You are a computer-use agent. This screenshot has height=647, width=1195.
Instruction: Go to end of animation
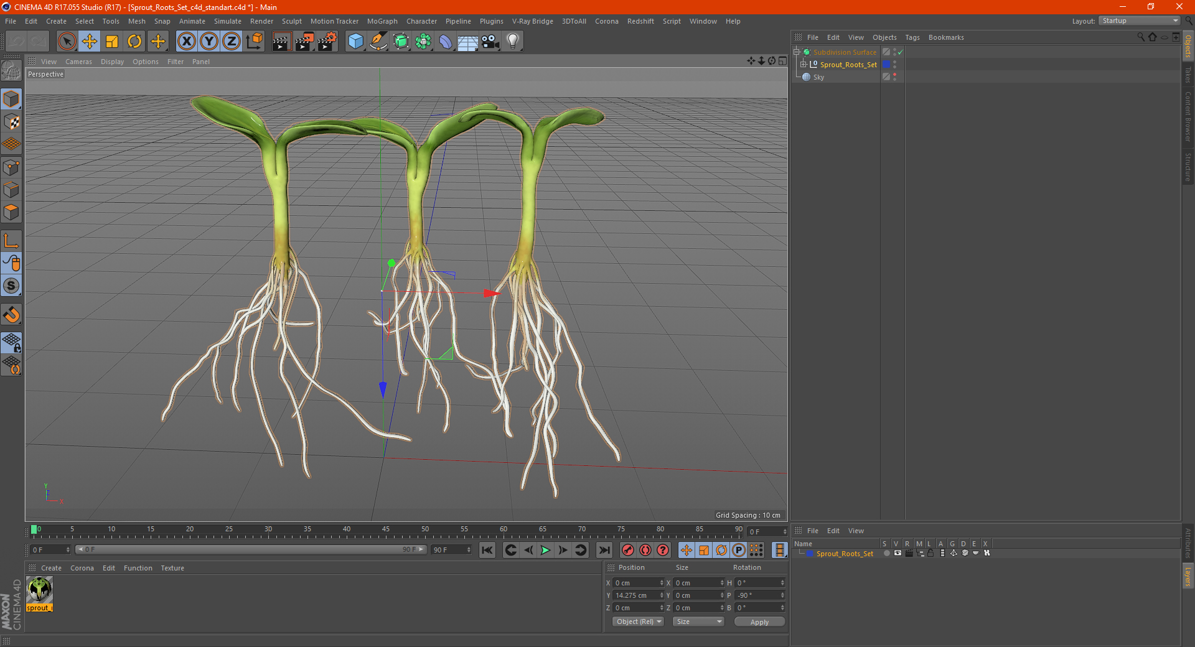point(604,550)
